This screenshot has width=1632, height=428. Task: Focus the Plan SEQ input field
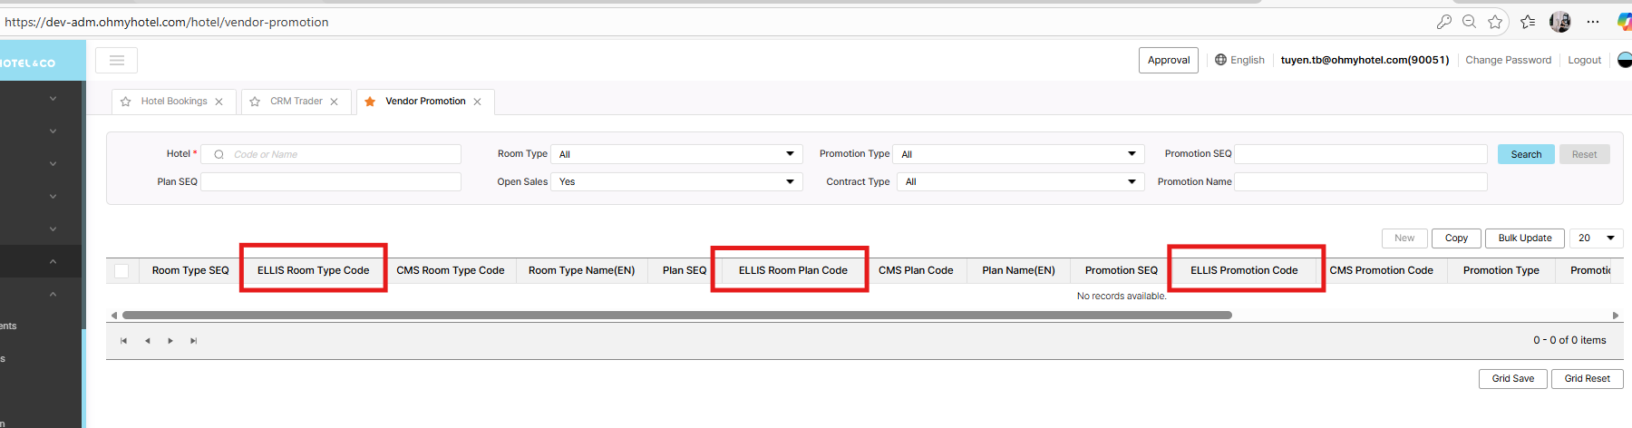click(x=331, y=181)
